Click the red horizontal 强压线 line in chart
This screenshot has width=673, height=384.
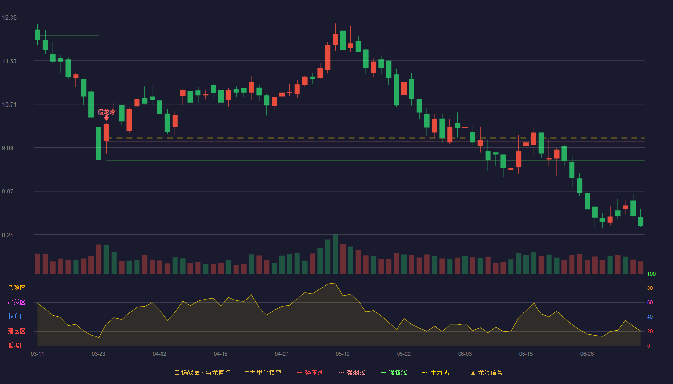[x=375, y=123]
